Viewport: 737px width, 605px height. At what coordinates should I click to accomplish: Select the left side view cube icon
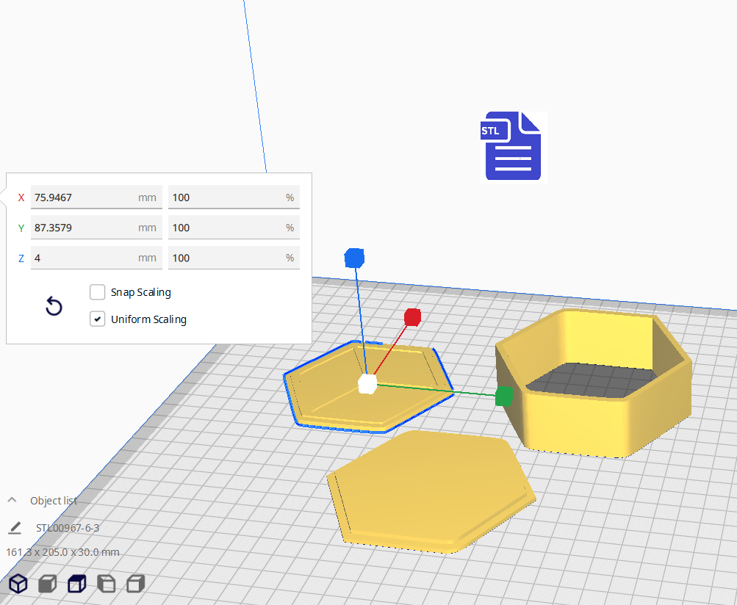(107, 584)
